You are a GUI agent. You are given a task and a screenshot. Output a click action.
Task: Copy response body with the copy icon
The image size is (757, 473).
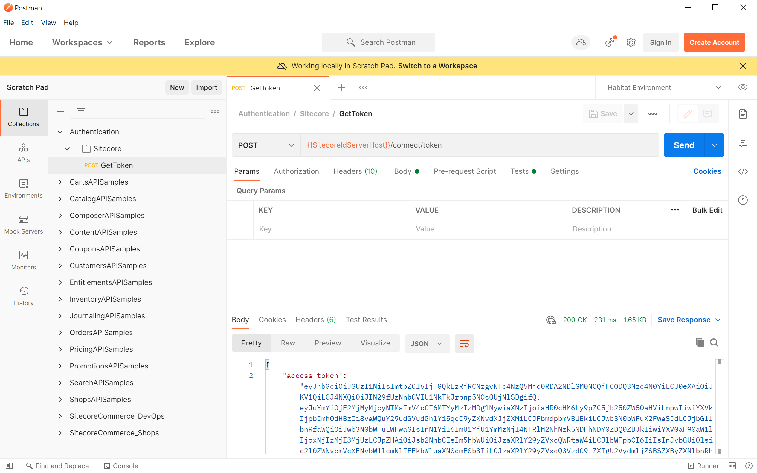(x=699, y=343)
